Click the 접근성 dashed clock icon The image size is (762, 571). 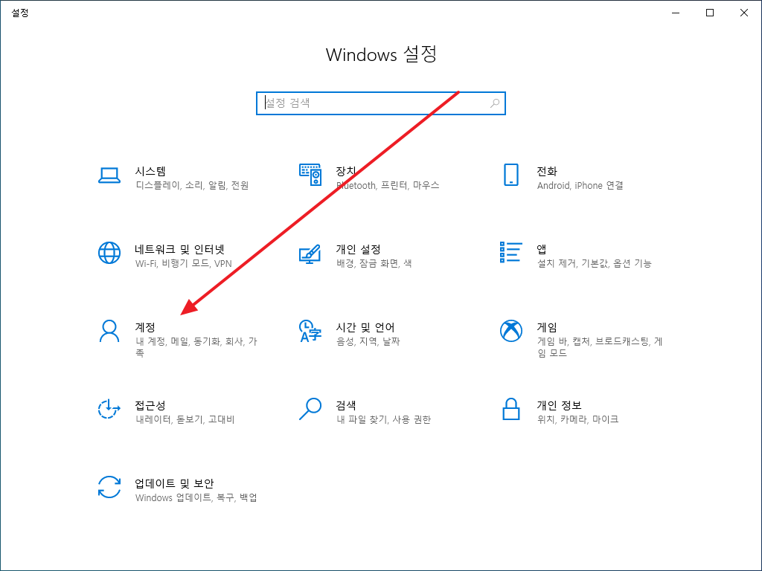pyautogui.click(x=109, y=409)
